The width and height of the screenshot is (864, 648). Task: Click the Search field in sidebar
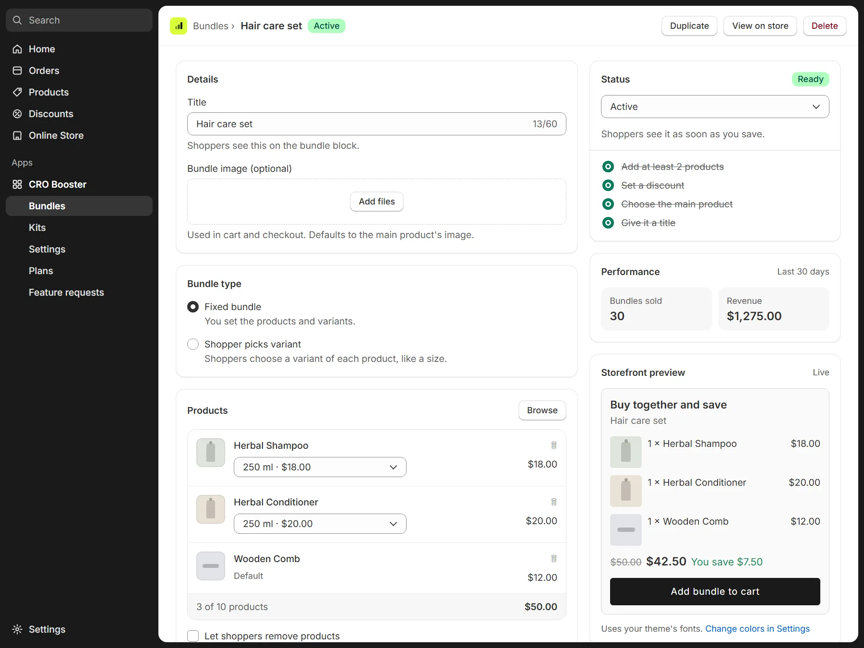[79, 20]
